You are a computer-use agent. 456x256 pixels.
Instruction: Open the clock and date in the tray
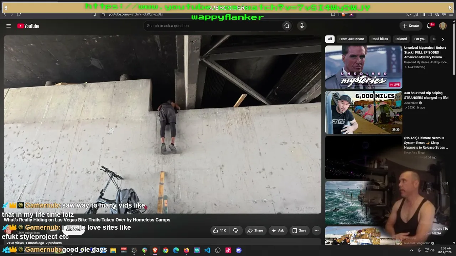click(x=445, y=250)
